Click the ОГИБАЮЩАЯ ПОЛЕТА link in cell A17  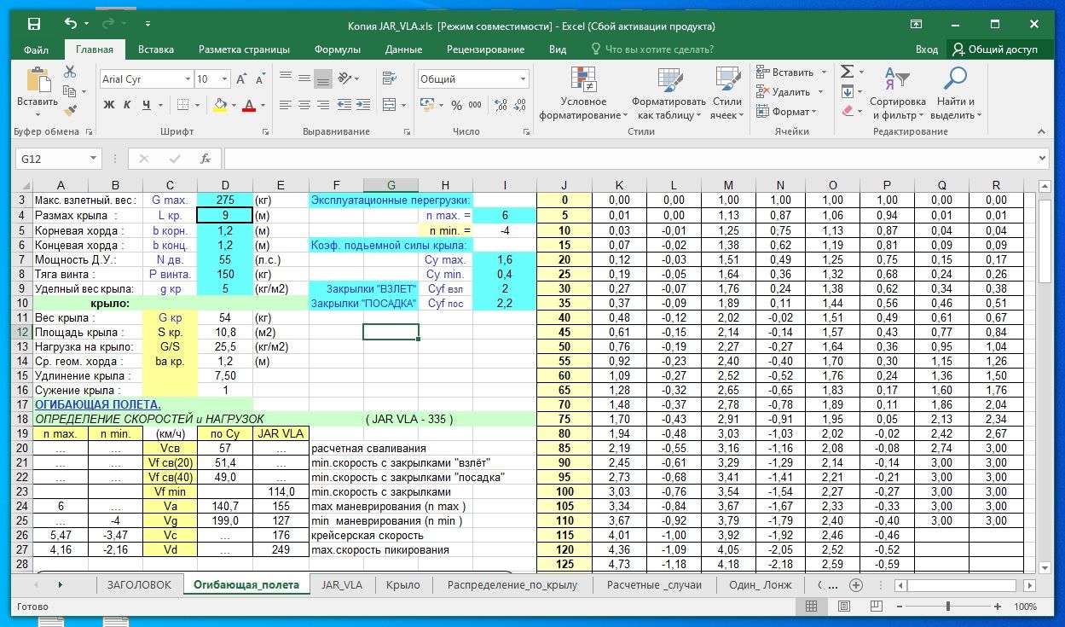coord(97,403)
